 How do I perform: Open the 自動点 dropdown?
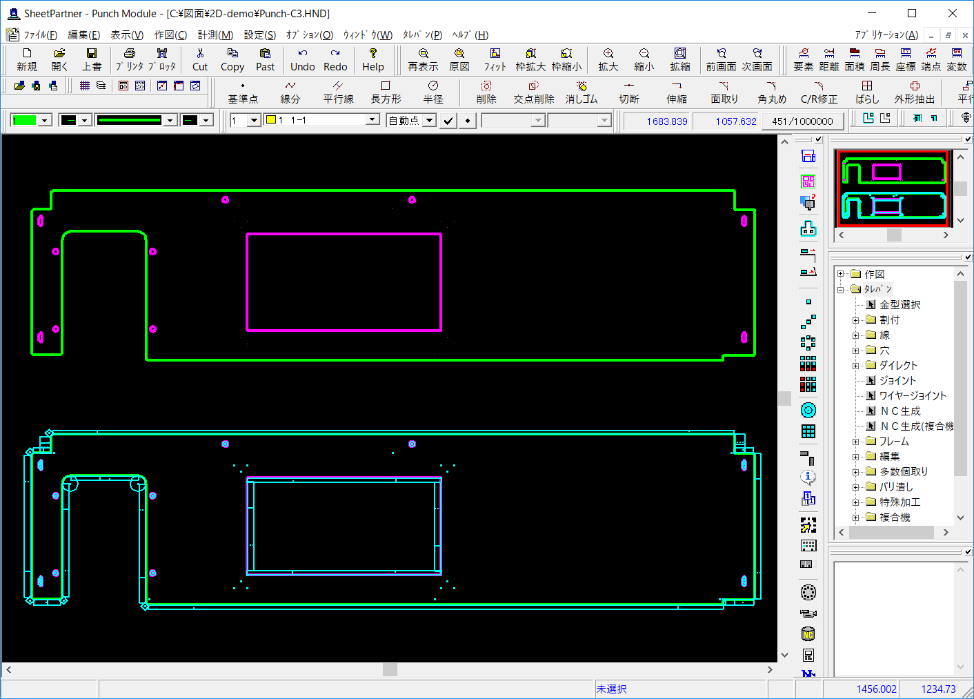[x=428, y=120]
